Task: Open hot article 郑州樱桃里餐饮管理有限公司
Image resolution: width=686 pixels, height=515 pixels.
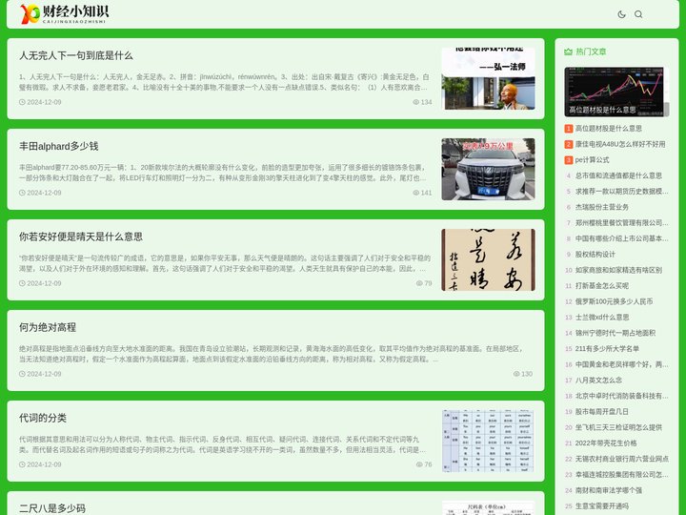Action: [x=621, y=223]
